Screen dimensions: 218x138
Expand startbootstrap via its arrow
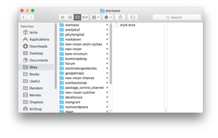(x=107, y=83)
